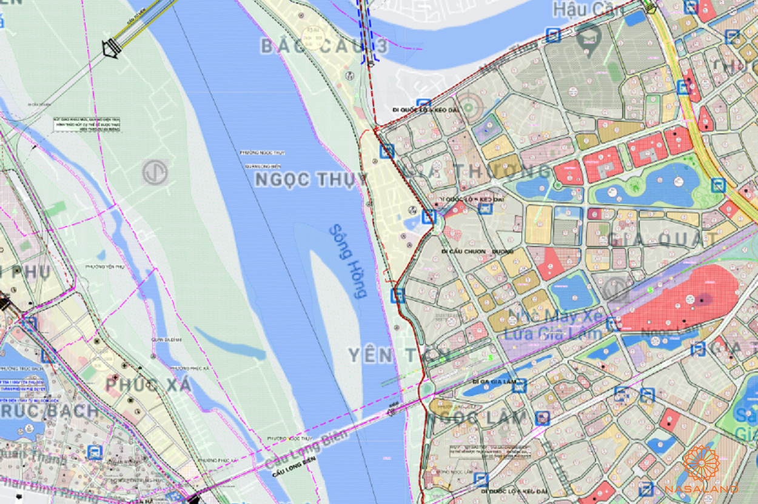Click the PHÚC XÁ area label
The height and width of the screenshot is (504, 758).
[149, 384]
